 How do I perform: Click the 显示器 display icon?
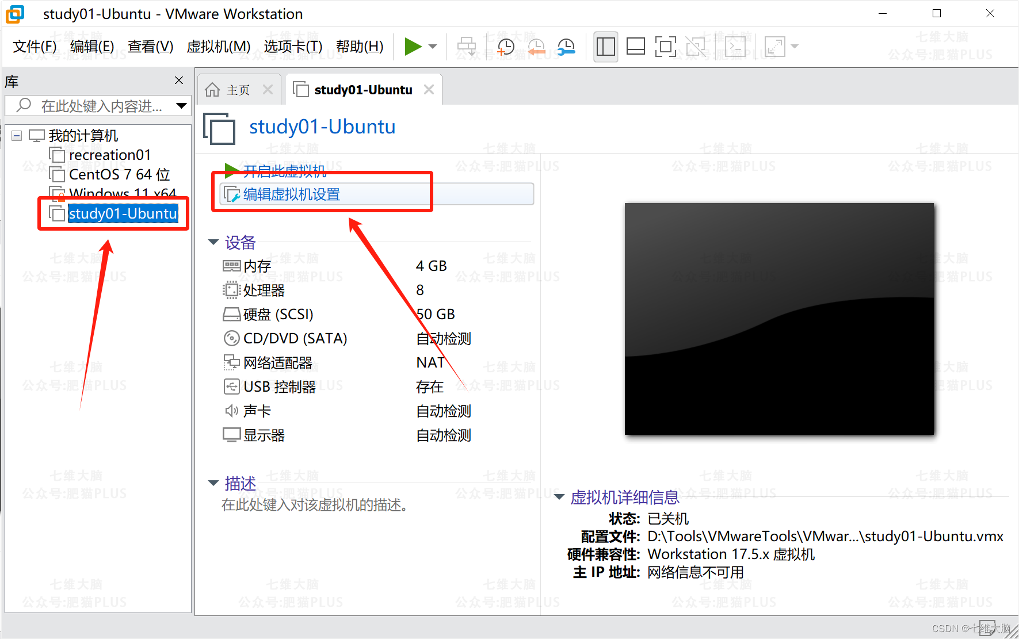(231, 435)
